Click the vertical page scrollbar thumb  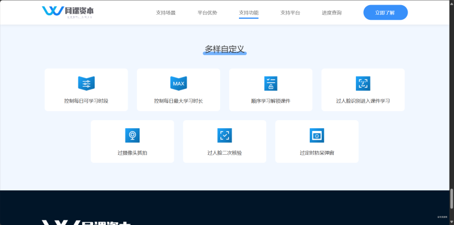(x=451, y=198)
